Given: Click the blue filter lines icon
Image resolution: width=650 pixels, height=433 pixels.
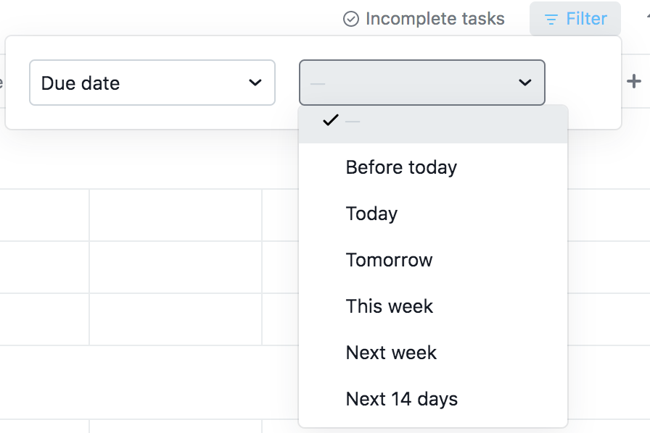Looking at the screenshot, I should pos(551,19).
